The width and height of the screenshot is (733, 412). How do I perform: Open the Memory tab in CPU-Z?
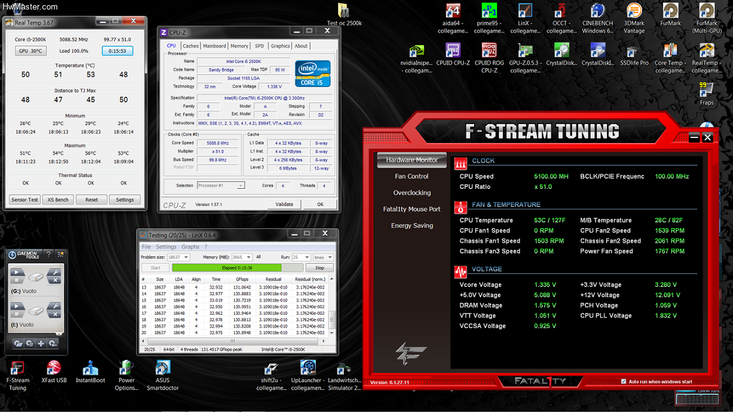239,46
